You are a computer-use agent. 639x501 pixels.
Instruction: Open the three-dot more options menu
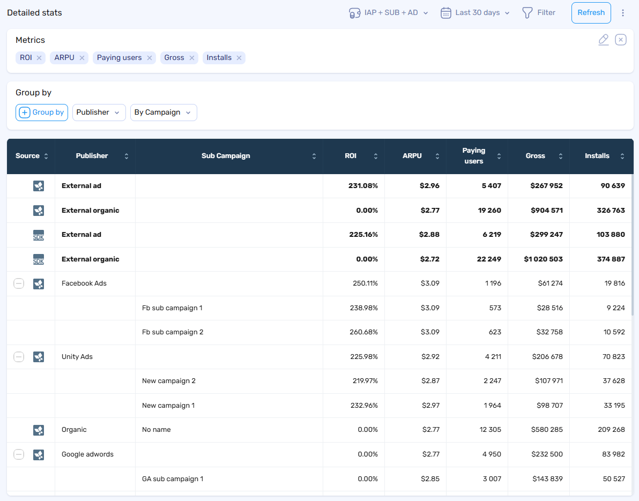pyautogui.click(x=623, y=13)
